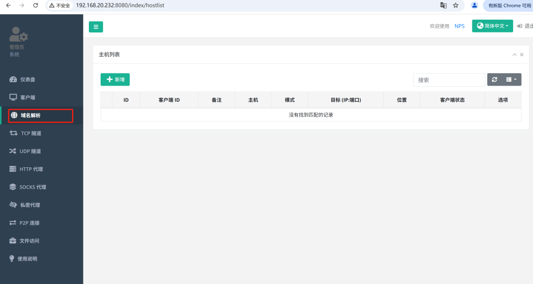The width and height of the screenshot is (533, 284).
Task: Click the 没有找到匹配的记录 message
Action: (311, 115)
